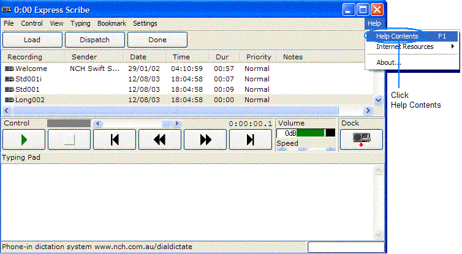This screenshot has width=462, height=254.
Task: Select the Long002 recording name
Action: coord(30,100)
